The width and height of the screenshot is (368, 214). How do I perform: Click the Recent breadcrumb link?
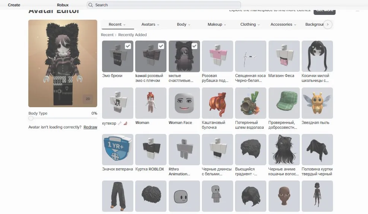click(x=107, y=35)
